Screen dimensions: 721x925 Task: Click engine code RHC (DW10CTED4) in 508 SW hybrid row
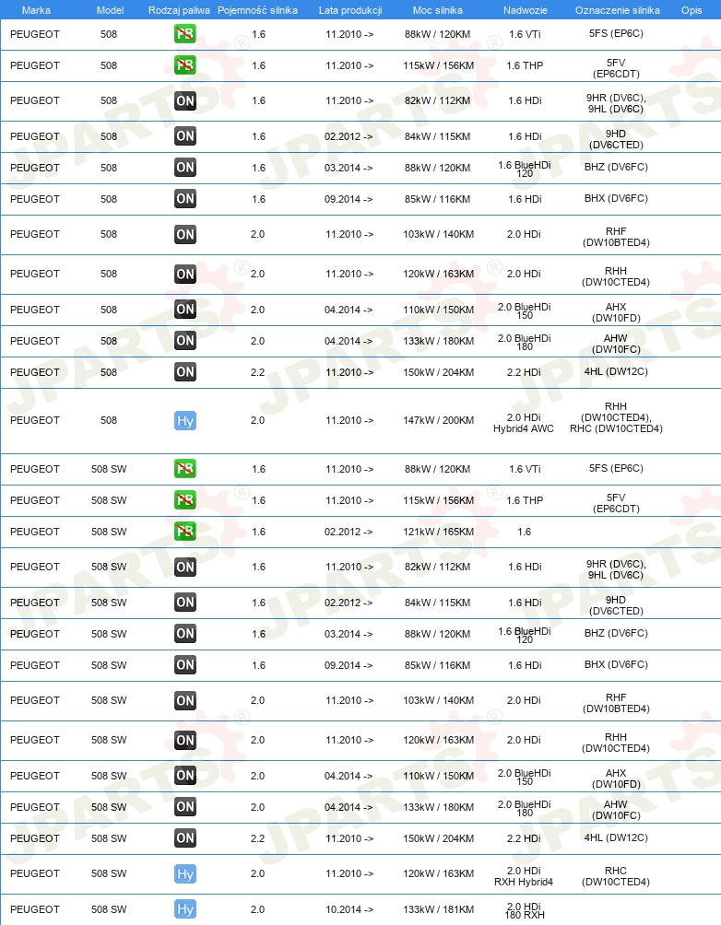616,876
